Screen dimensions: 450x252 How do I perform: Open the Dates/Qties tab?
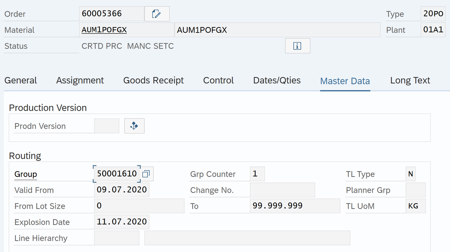pyautogui.click(x=277, y=81)
